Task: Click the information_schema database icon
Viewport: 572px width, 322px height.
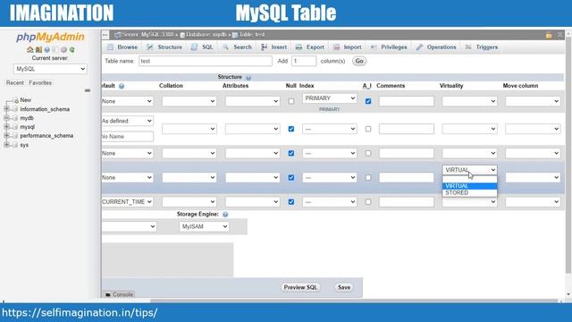Action: coord(15,109)
